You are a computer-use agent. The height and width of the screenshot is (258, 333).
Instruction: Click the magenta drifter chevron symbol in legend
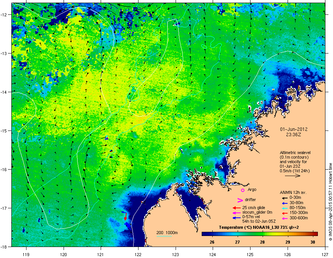240,200
